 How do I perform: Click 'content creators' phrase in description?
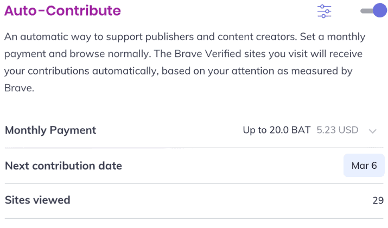pos(257,36)
